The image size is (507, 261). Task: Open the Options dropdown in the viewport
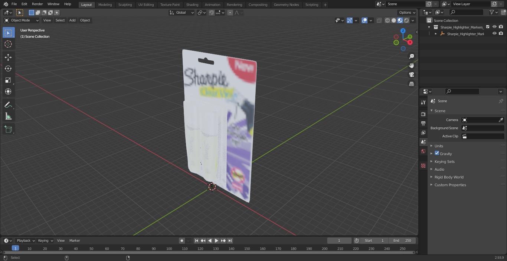(x=407, y=13)
